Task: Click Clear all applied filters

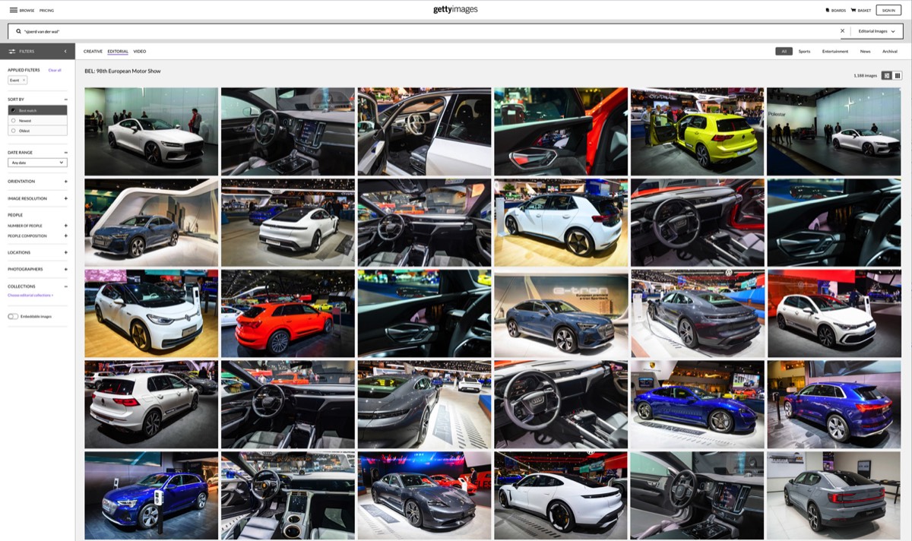Action: click(x=55, y=70)
